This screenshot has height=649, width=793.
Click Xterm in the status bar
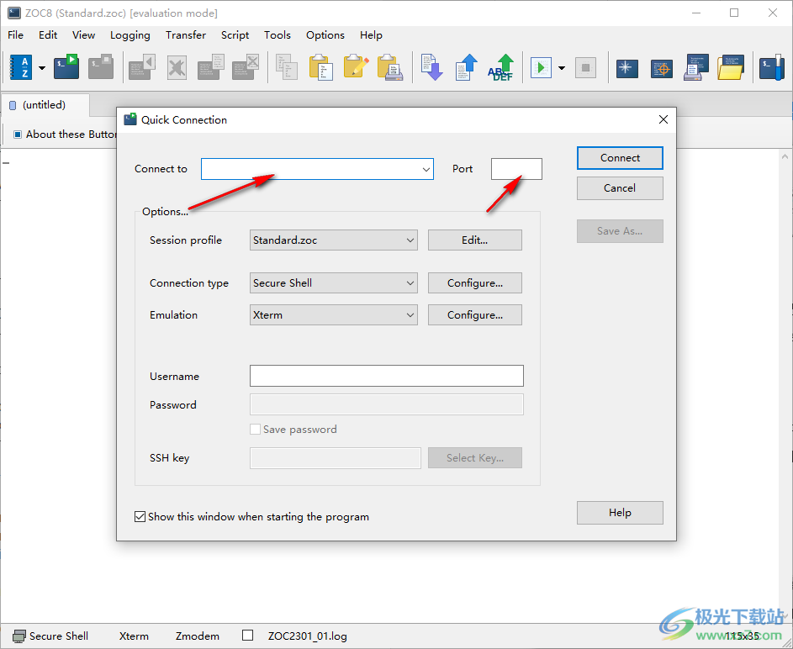click(x=134, y=636)
